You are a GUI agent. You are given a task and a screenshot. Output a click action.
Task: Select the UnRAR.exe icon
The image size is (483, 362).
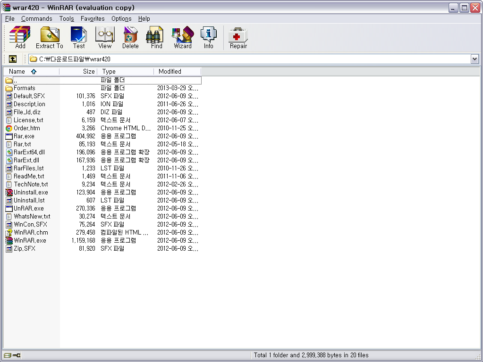click(x=9, y=209)
